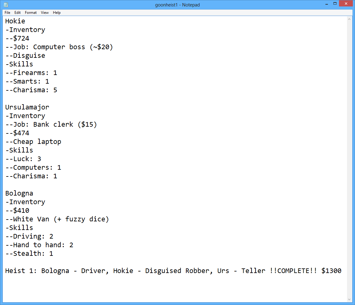Click the '--Charisma: 1' line
This screenshot has height=305, width=355.
click(x=31, y=176)
